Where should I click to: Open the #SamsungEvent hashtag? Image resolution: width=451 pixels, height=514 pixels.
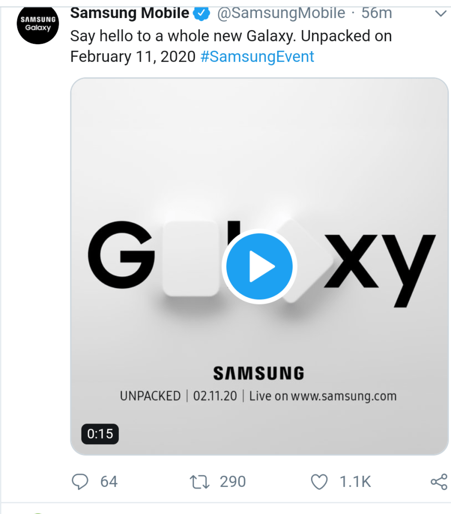click(257, 56)
